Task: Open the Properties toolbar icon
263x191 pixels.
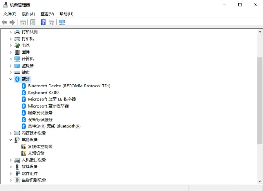Action: click(33, 22)
